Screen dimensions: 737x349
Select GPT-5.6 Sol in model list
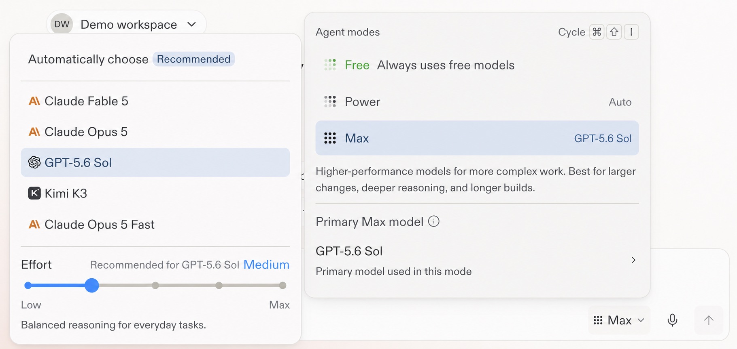pos(155,162)
